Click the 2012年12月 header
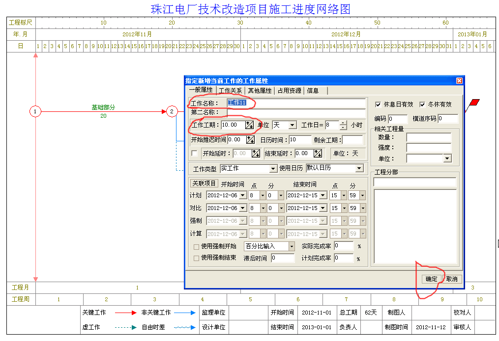The height and width of the screenshot is (341, 499). point(346,34)
